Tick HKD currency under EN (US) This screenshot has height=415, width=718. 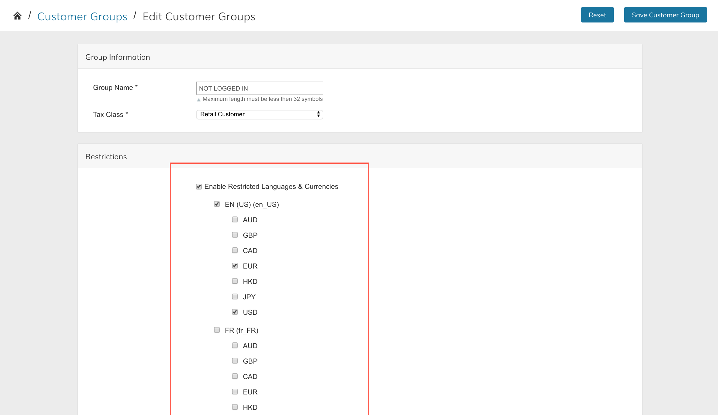(x=235, y=281)
